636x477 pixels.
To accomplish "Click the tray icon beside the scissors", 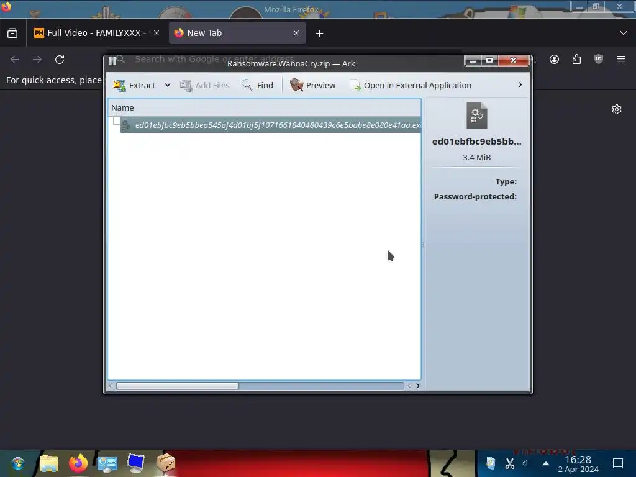I will 491,463.
